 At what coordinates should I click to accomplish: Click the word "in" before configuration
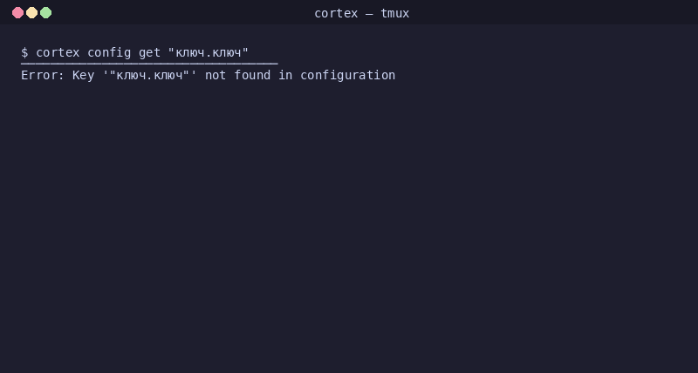pos(285,75)
